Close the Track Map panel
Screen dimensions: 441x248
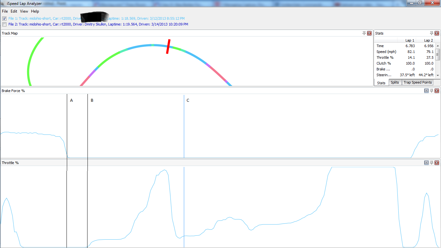coord(369,33)
